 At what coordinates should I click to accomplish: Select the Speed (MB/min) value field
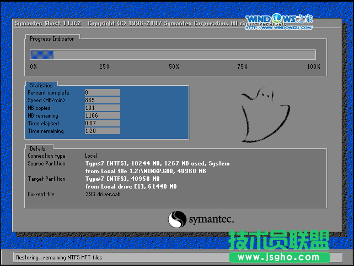[x=102, y=100]
